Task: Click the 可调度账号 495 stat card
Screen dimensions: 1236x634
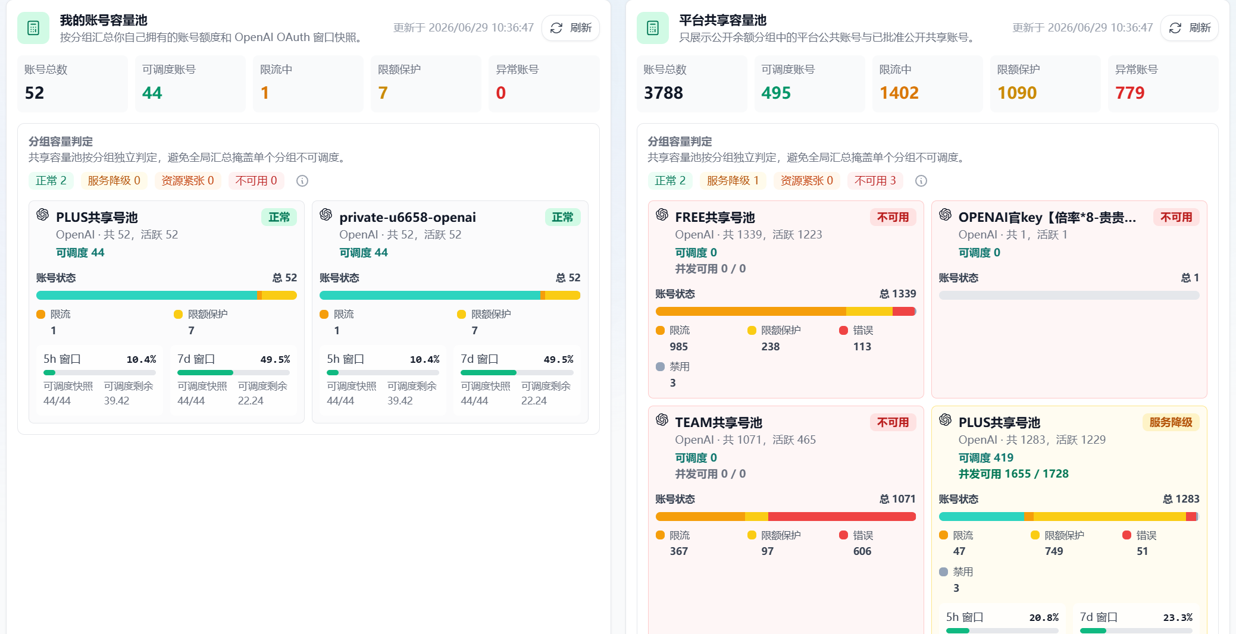Action: coord(809,84)
